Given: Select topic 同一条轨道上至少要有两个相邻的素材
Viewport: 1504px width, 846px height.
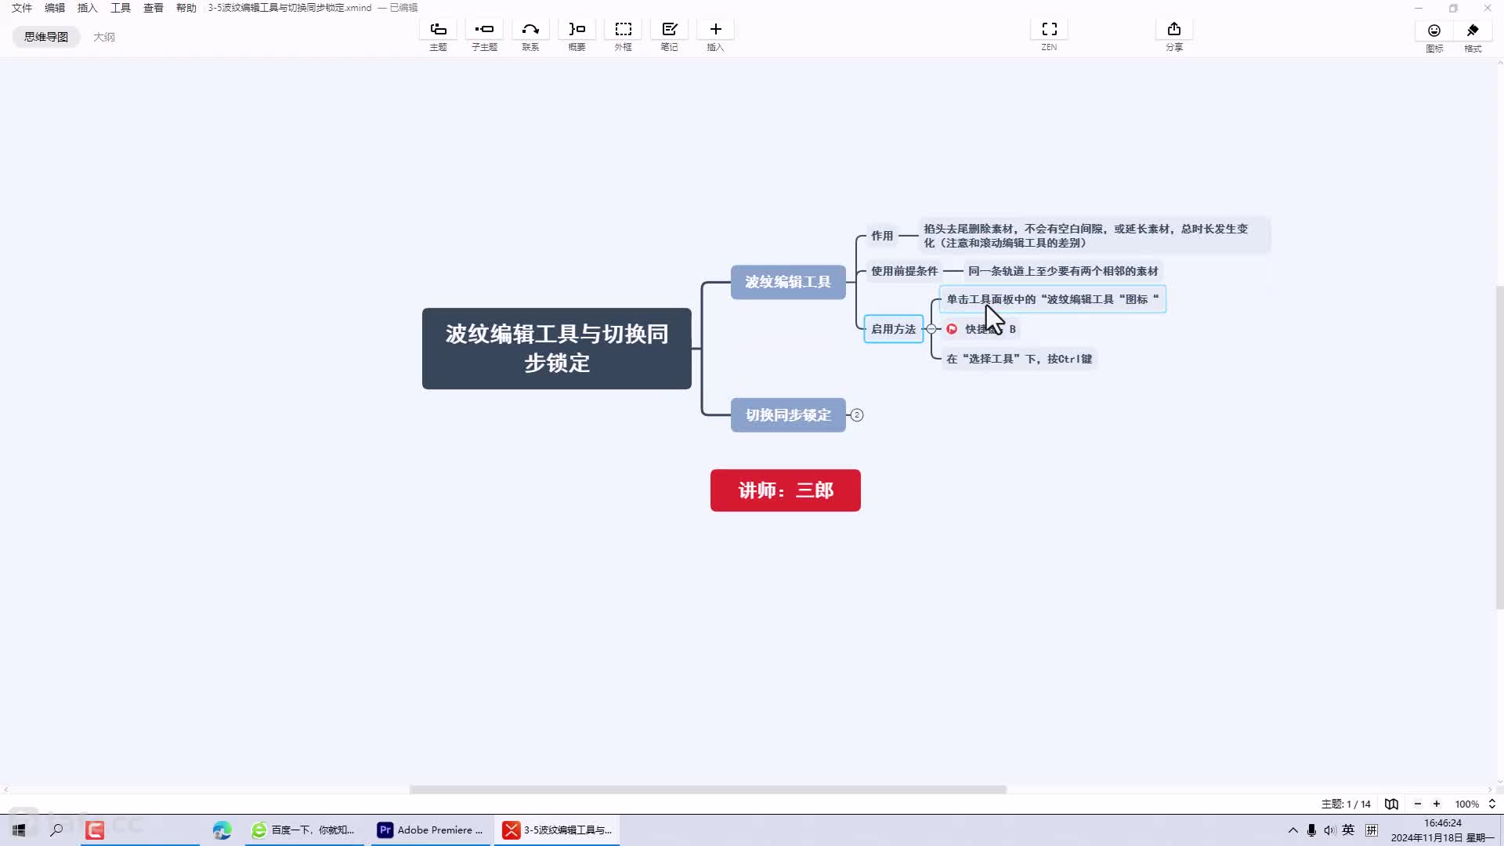Looking at the screenshot, I should pyautogui.click(x=1063, y=271).
